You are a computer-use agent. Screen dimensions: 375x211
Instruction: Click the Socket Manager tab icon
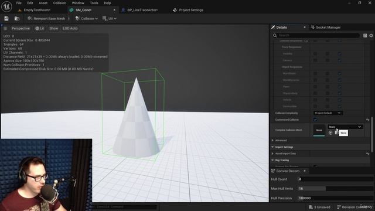[x=312, y=28]
